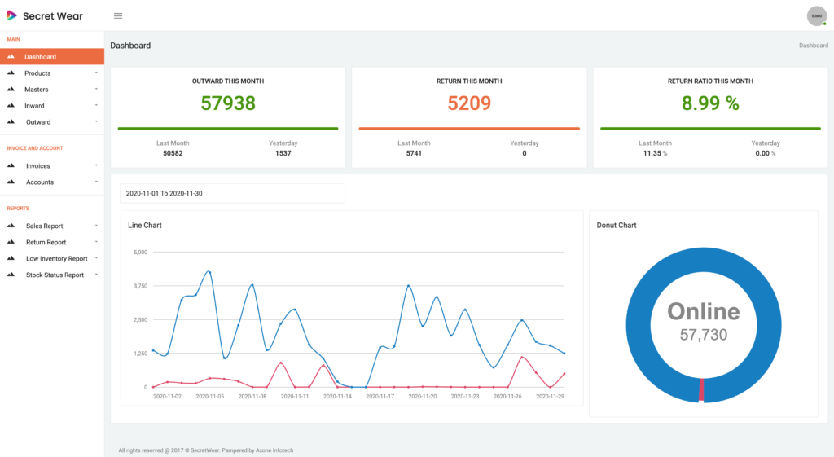Click the Stock Status Report icon
This screenshot has width=834, height=457.
click(x=11, y=275)
